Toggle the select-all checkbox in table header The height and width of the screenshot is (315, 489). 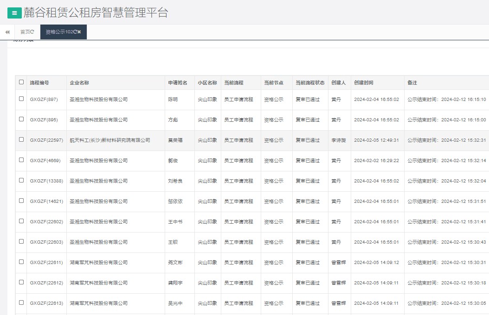21,82
